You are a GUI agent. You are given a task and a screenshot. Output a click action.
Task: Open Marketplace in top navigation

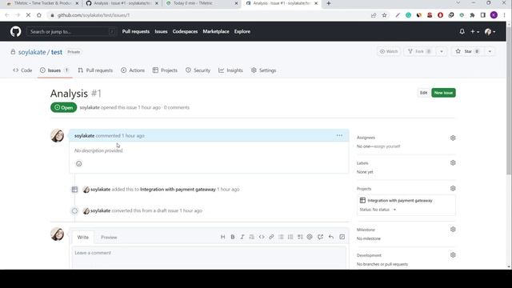[216, 31]
